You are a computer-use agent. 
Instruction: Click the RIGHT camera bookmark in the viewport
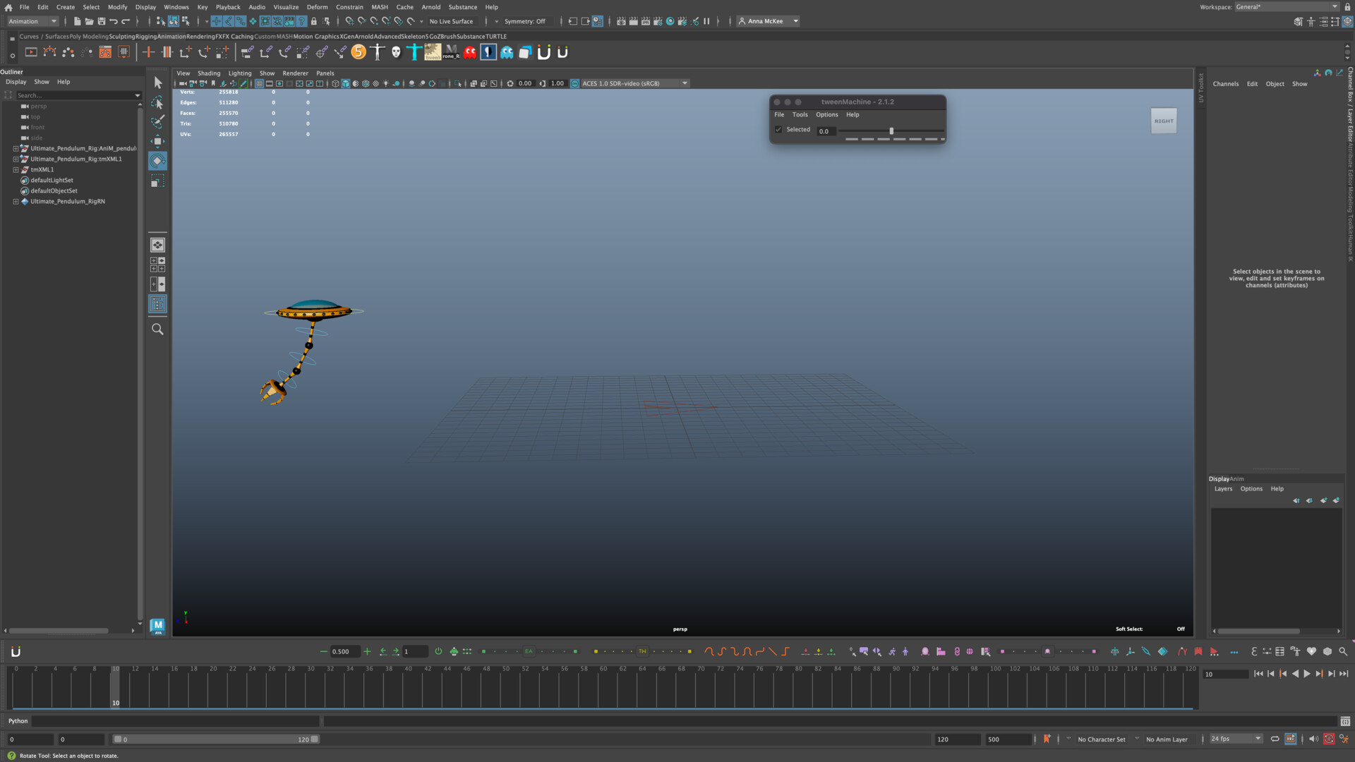pyautogui.click(x=1163, y=120)
